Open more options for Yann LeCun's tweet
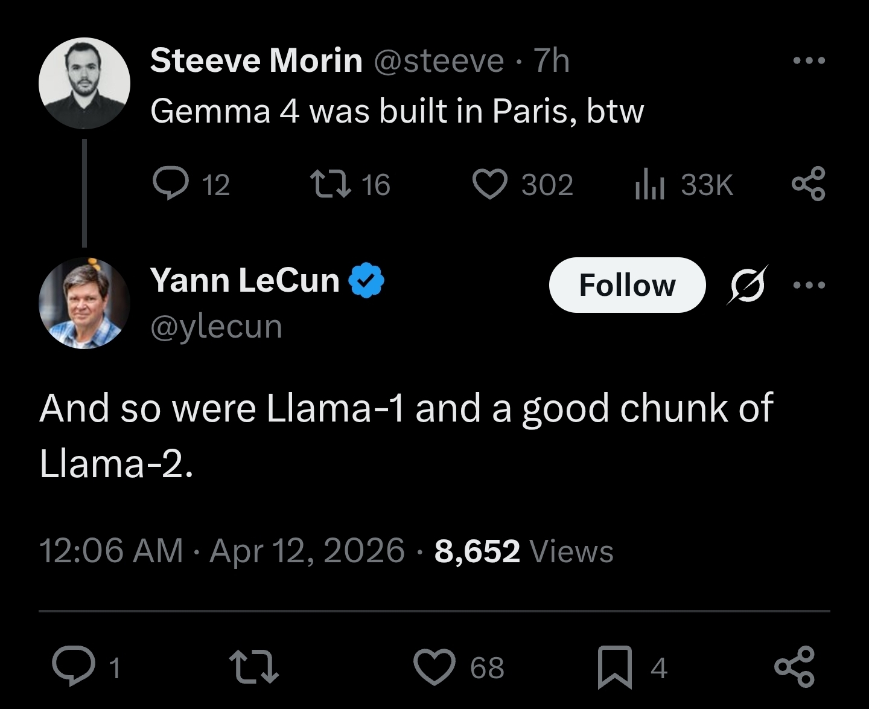The width and height of the screenshot is (869, 709). point(809,284)
